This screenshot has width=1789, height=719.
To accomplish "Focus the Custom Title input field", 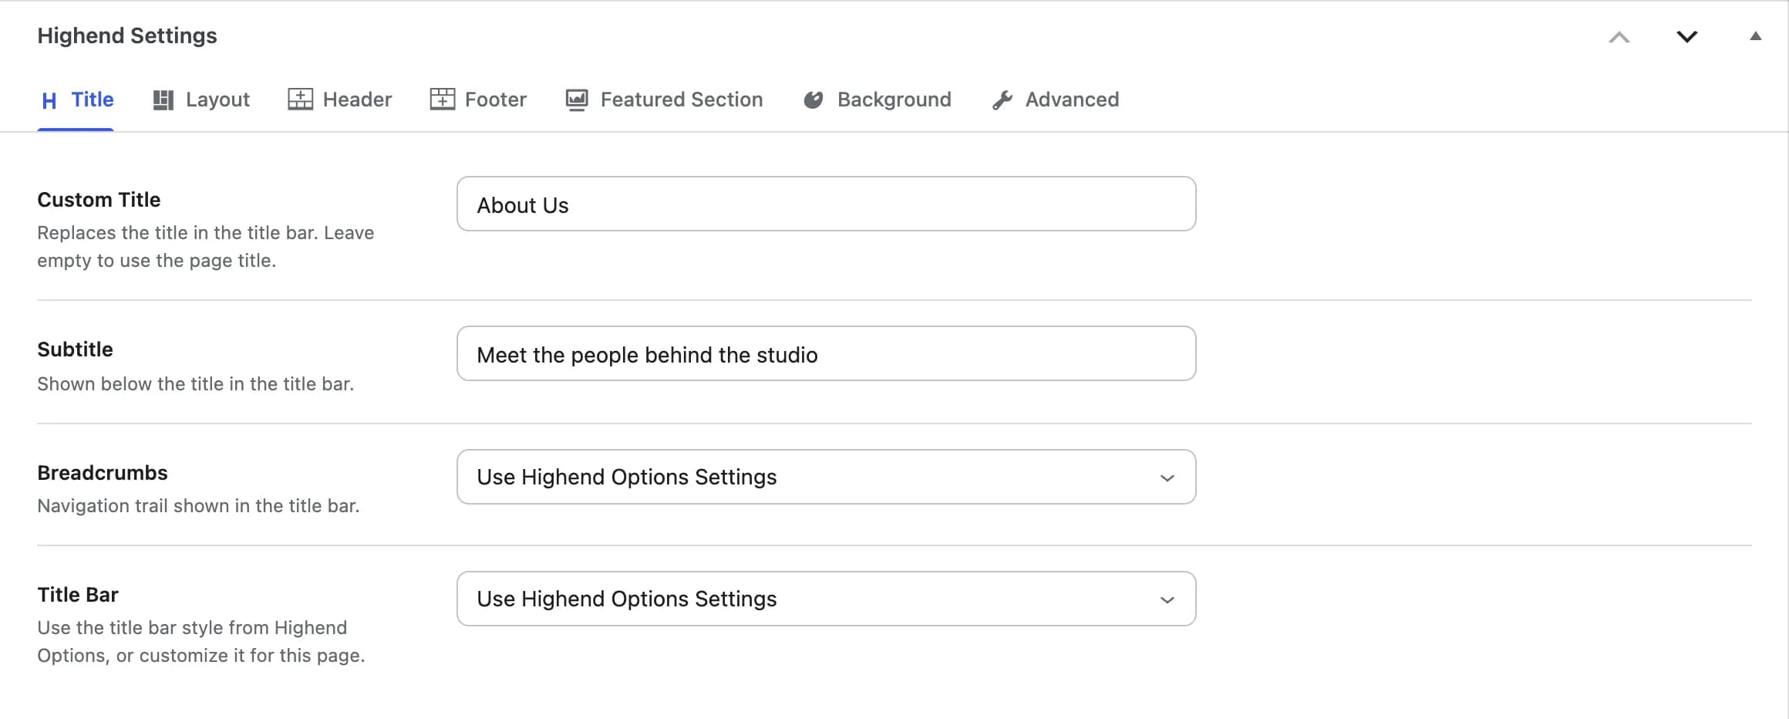I will tap(827, 204).
